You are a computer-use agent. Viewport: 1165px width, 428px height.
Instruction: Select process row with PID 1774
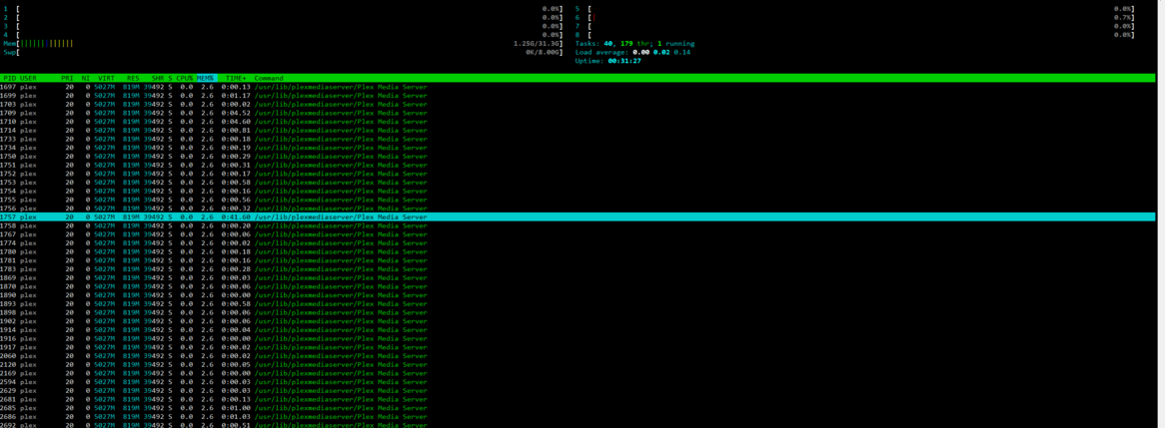tap(579, 242)
